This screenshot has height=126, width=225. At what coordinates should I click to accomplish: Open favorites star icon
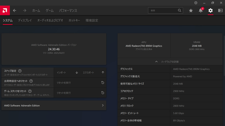click(x=191, y=10)
